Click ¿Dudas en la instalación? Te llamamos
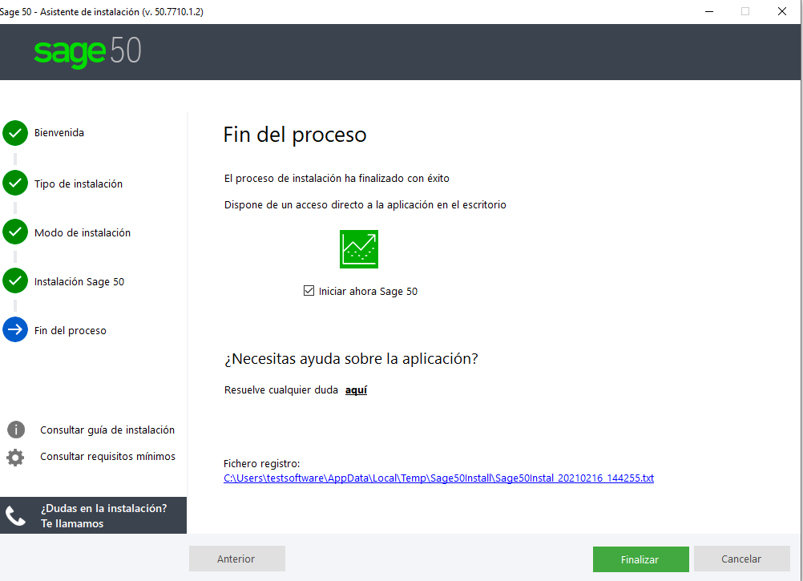803x581 pixels. (93, 515)
